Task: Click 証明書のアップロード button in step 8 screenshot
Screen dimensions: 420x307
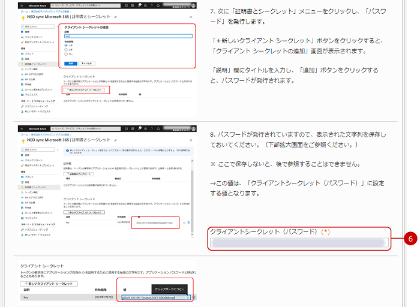Action: click(79, 174)
